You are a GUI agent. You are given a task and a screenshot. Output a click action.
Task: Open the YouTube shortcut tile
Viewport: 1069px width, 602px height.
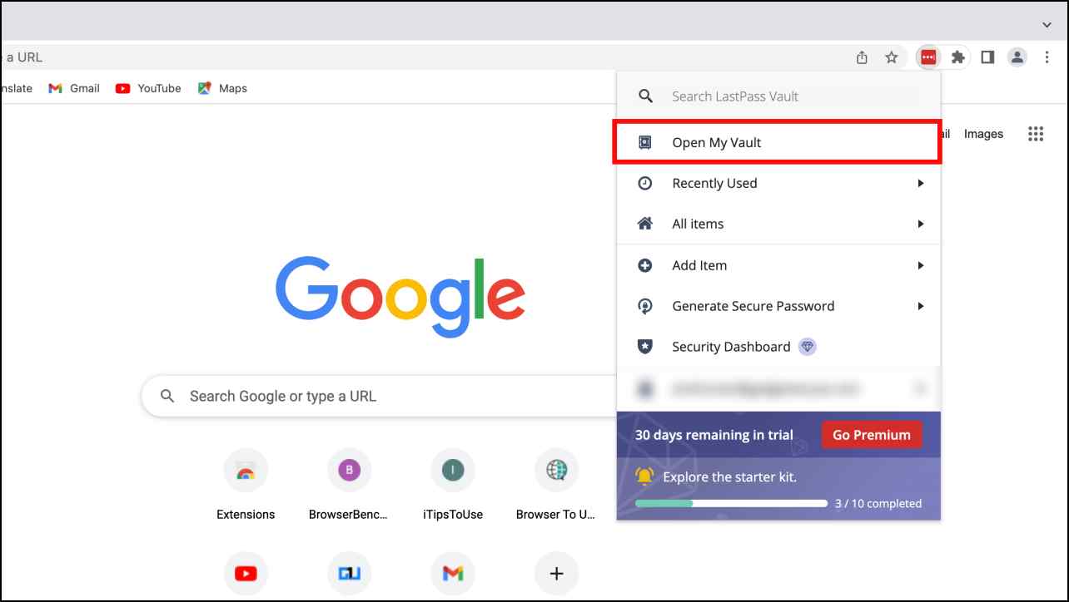pos(246,573)
